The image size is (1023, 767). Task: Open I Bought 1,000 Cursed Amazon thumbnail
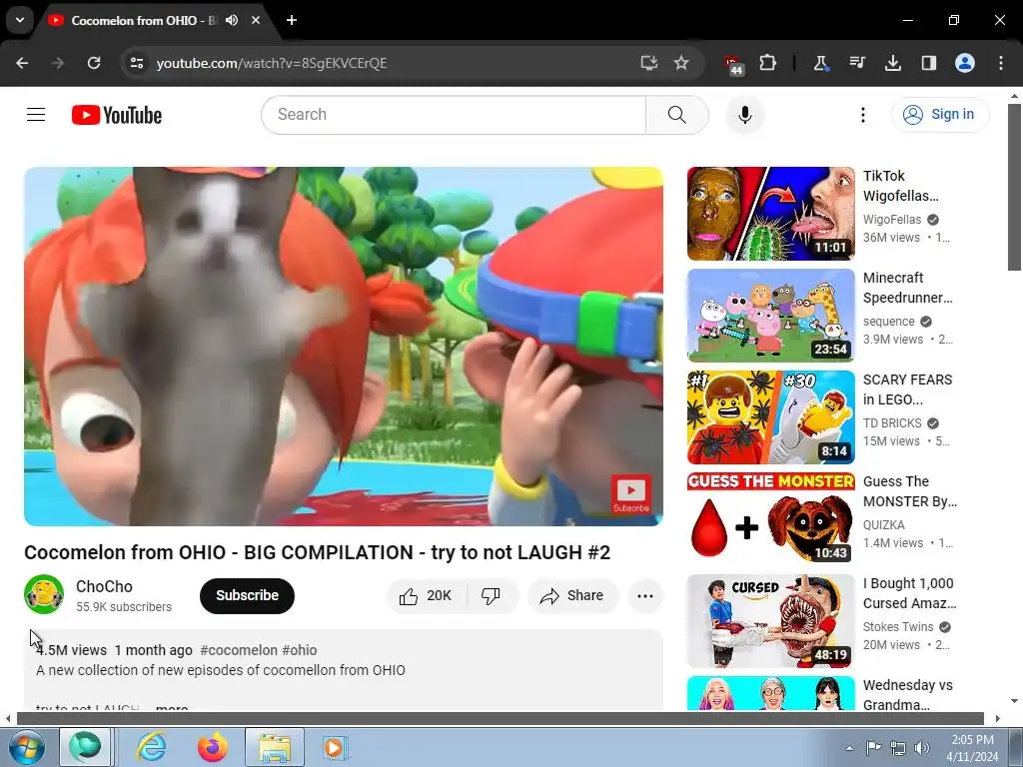tap(770, 620)
